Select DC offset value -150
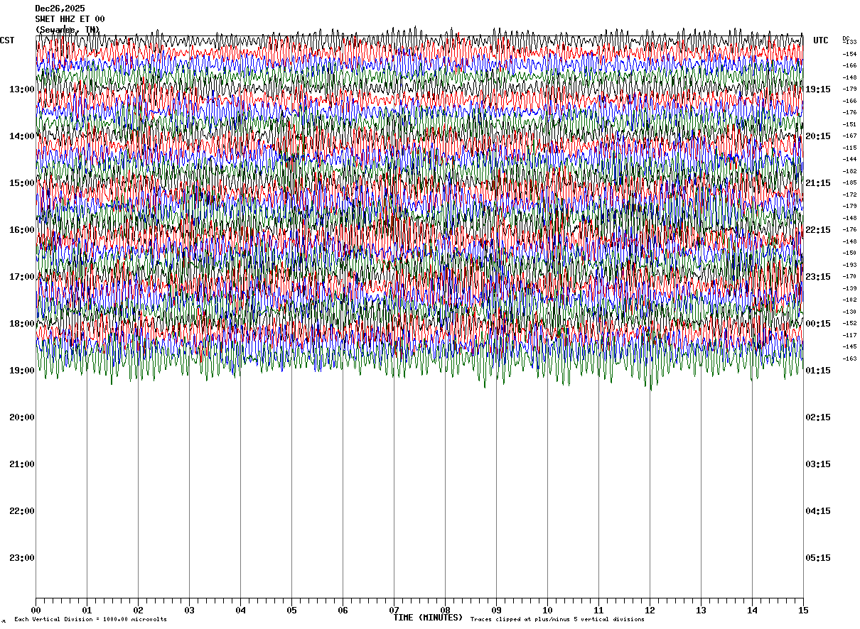 pos(849,253)
